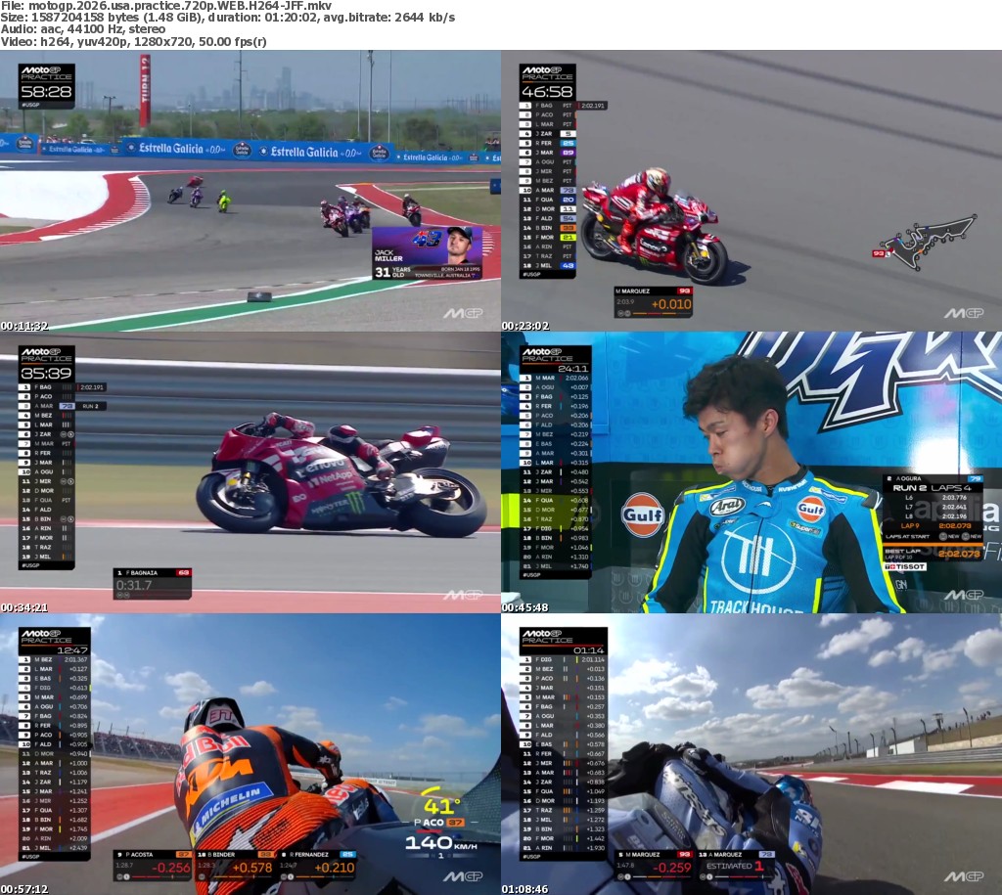The height and width of the screenshot is (895, 1002).
Task: Click the 140 KM/H speed readout
Action: click(x=438, y=842)
